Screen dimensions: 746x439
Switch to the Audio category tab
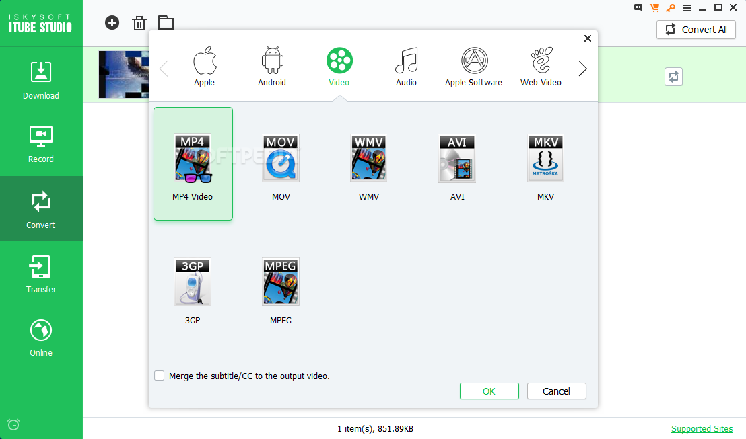click(406, 67)
